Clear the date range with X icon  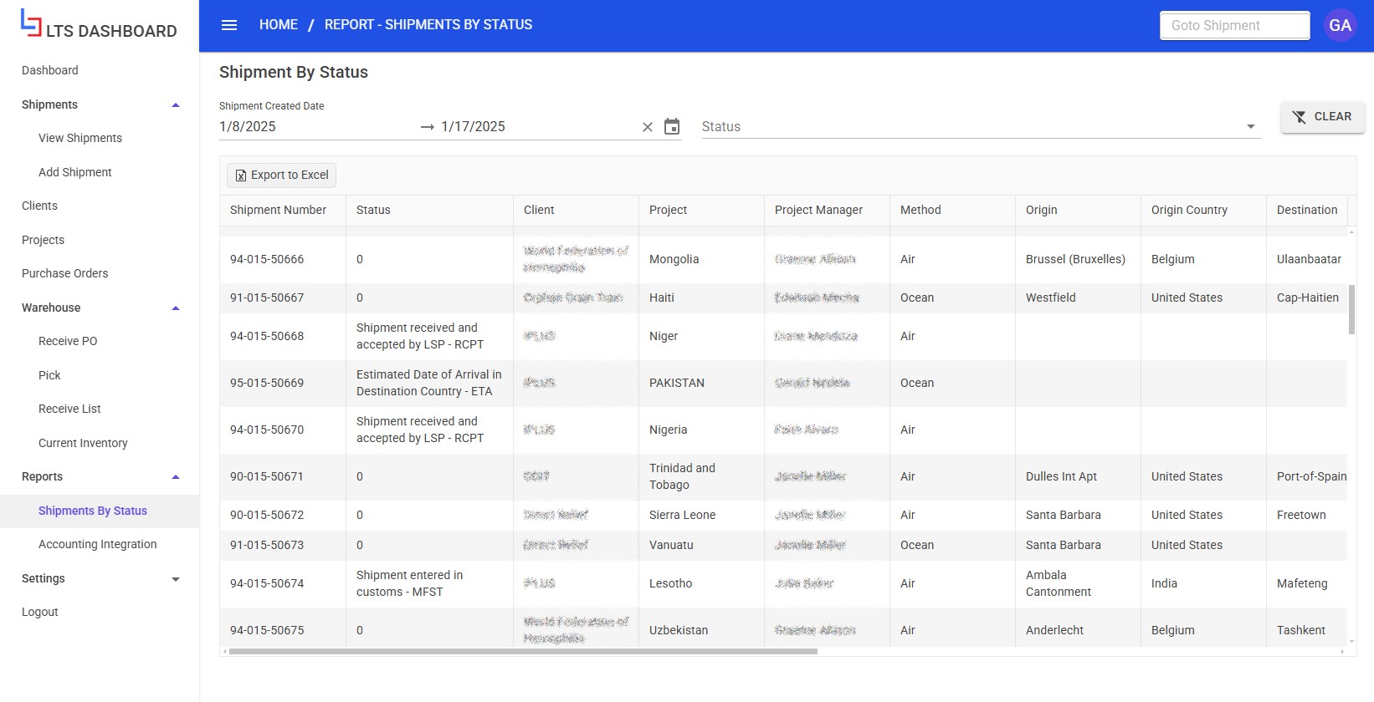[x=647, y=127]
